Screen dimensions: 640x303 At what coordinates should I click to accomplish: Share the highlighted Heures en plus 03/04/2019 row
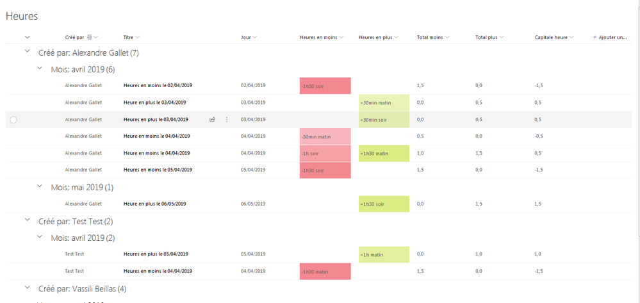coord(212,120)
